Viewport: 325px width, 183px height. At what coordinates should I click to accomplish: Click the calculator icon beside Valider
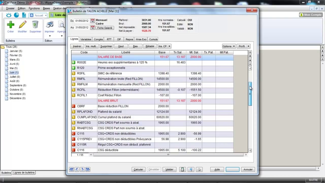pos(182,170)
